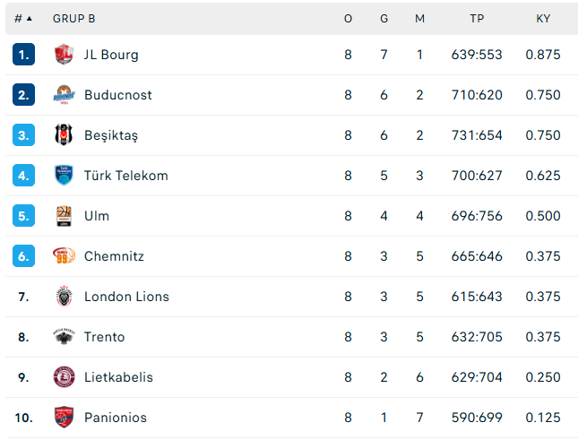Open the Türk Telekom team link
This screenshot has height=440, width=578.
(125, 176)
